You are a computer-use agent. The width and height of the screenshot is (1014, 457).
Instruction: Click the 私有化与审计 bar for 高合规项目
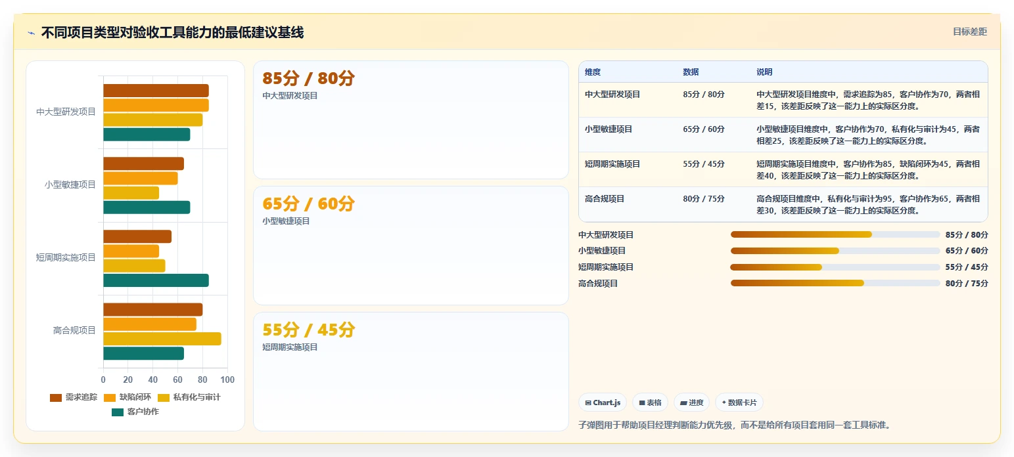(162, 339)
